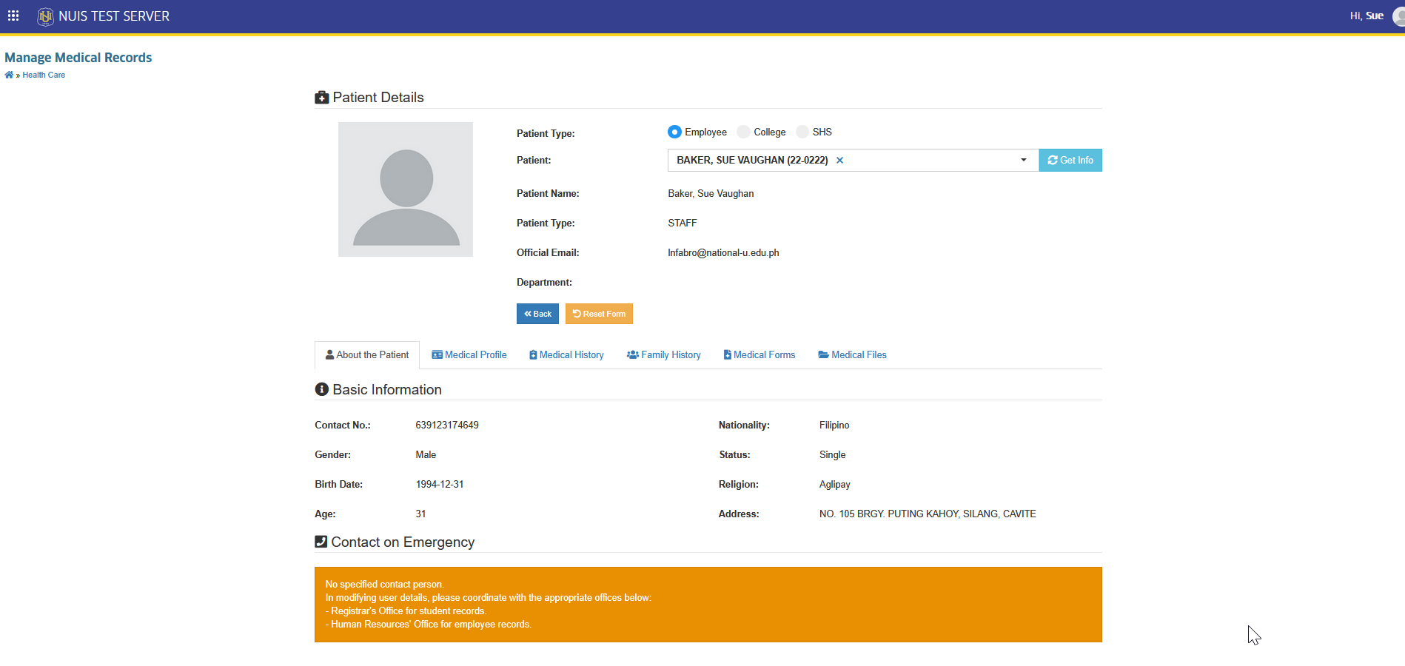Open the Medical History tab
The width and height of the screenshot is (1405, 666).
pos(566,355)
